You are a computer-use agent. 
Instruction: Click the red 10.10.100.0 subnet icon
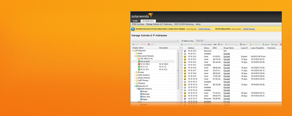click(x=139, y=64)
